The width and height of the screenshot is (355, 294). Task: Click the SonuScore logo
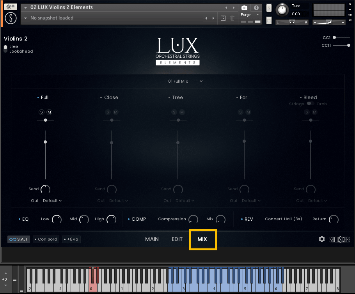pyautogui.click(x=339, y=239)
